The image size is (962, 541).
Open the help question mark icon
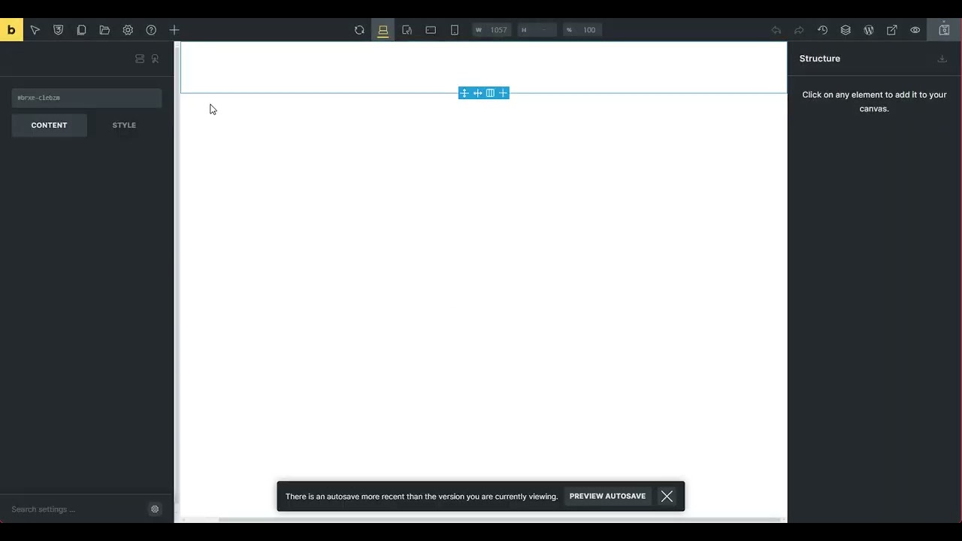(151, 30)
